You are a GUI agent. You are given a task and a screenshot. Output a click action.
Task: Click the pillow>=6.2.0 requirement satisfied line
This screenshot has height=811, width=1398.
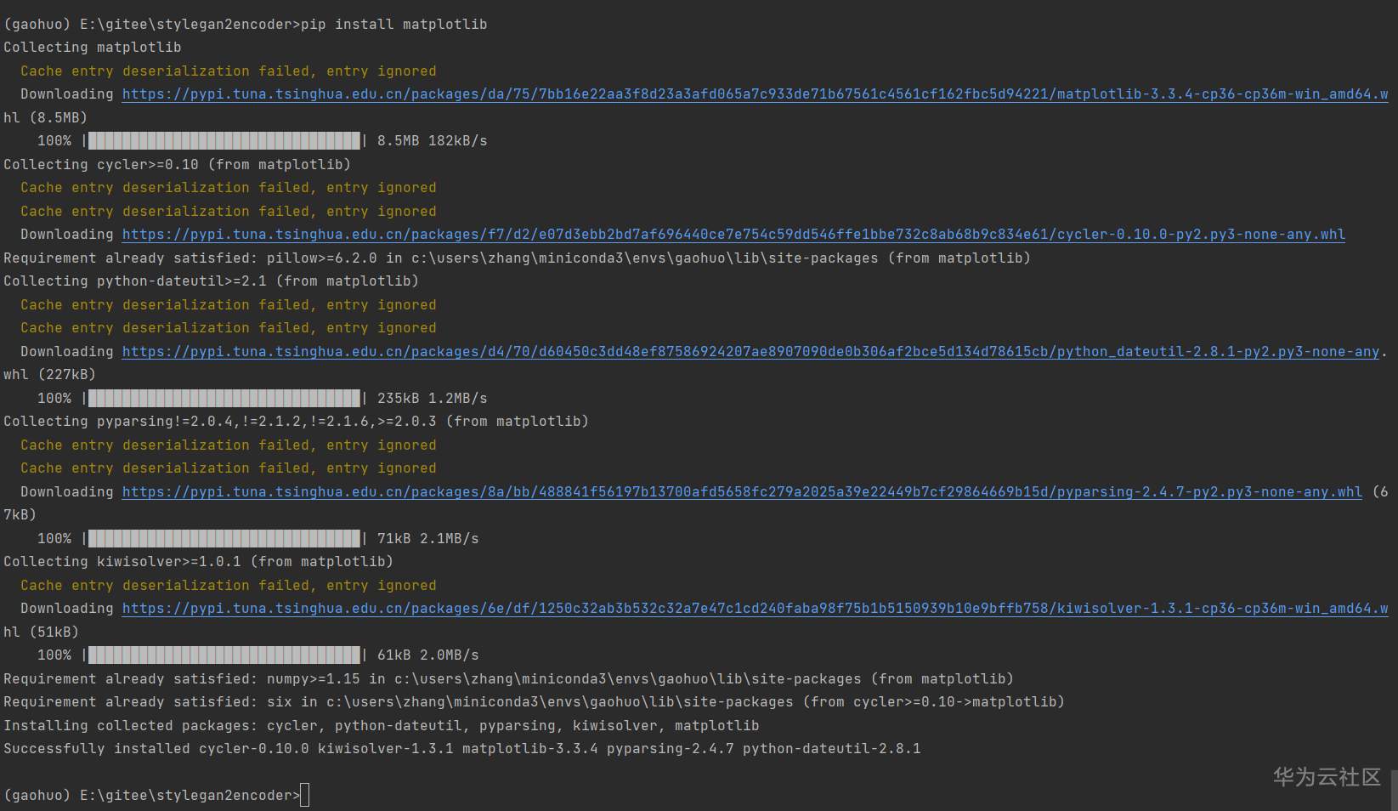click(x=517, y=258)
